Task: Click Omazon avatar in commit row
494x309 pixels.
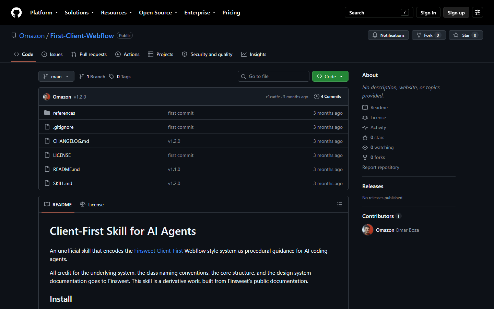Action: coord(47,97)
